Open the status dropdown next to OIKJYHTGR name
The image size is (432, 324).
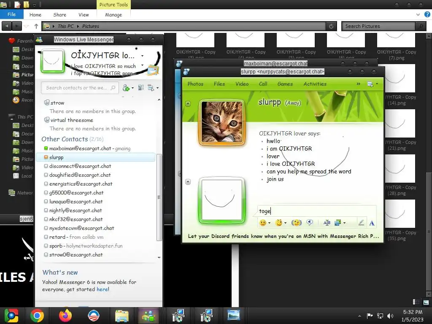point(142,56)
